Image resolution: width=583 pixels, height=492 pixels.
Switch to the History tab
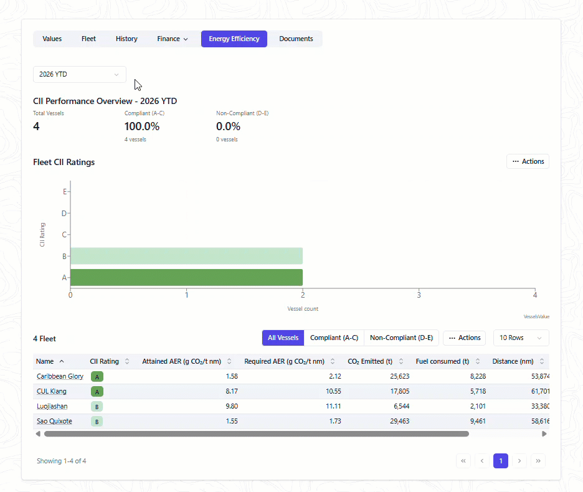point(126,39)
